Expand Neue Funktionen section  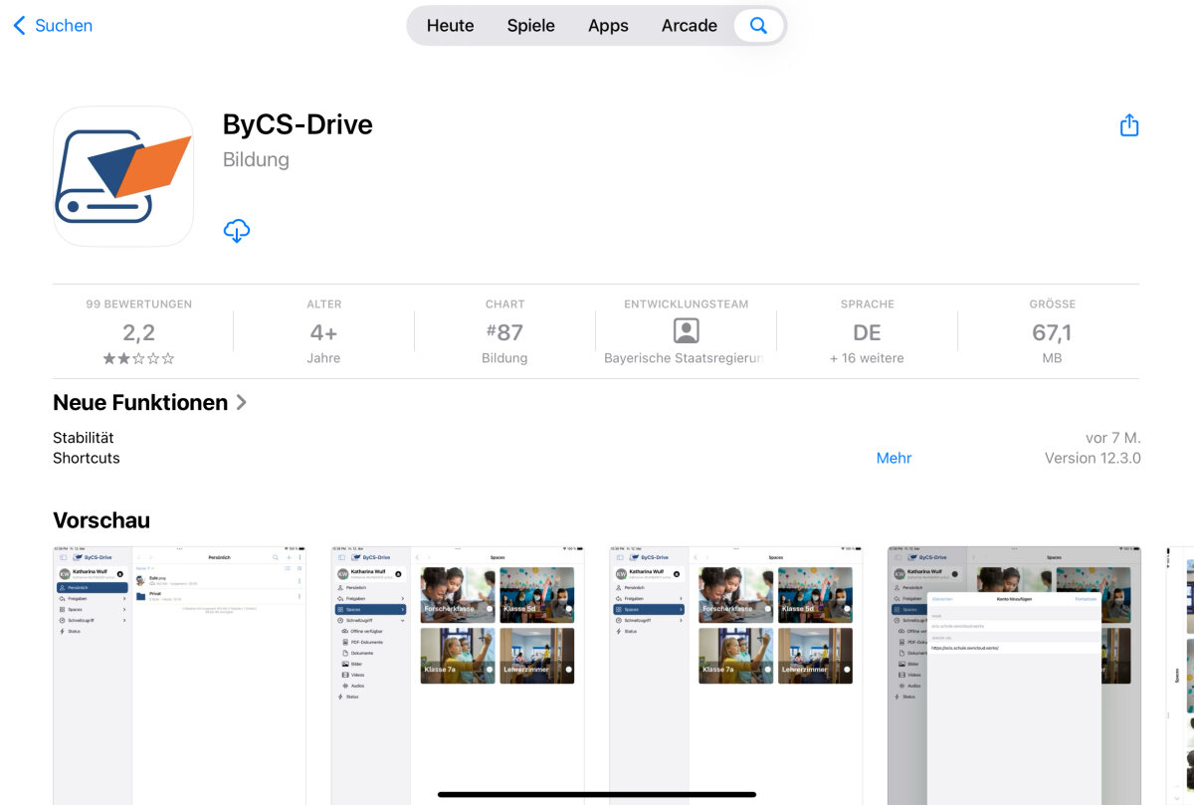point(149,403)
